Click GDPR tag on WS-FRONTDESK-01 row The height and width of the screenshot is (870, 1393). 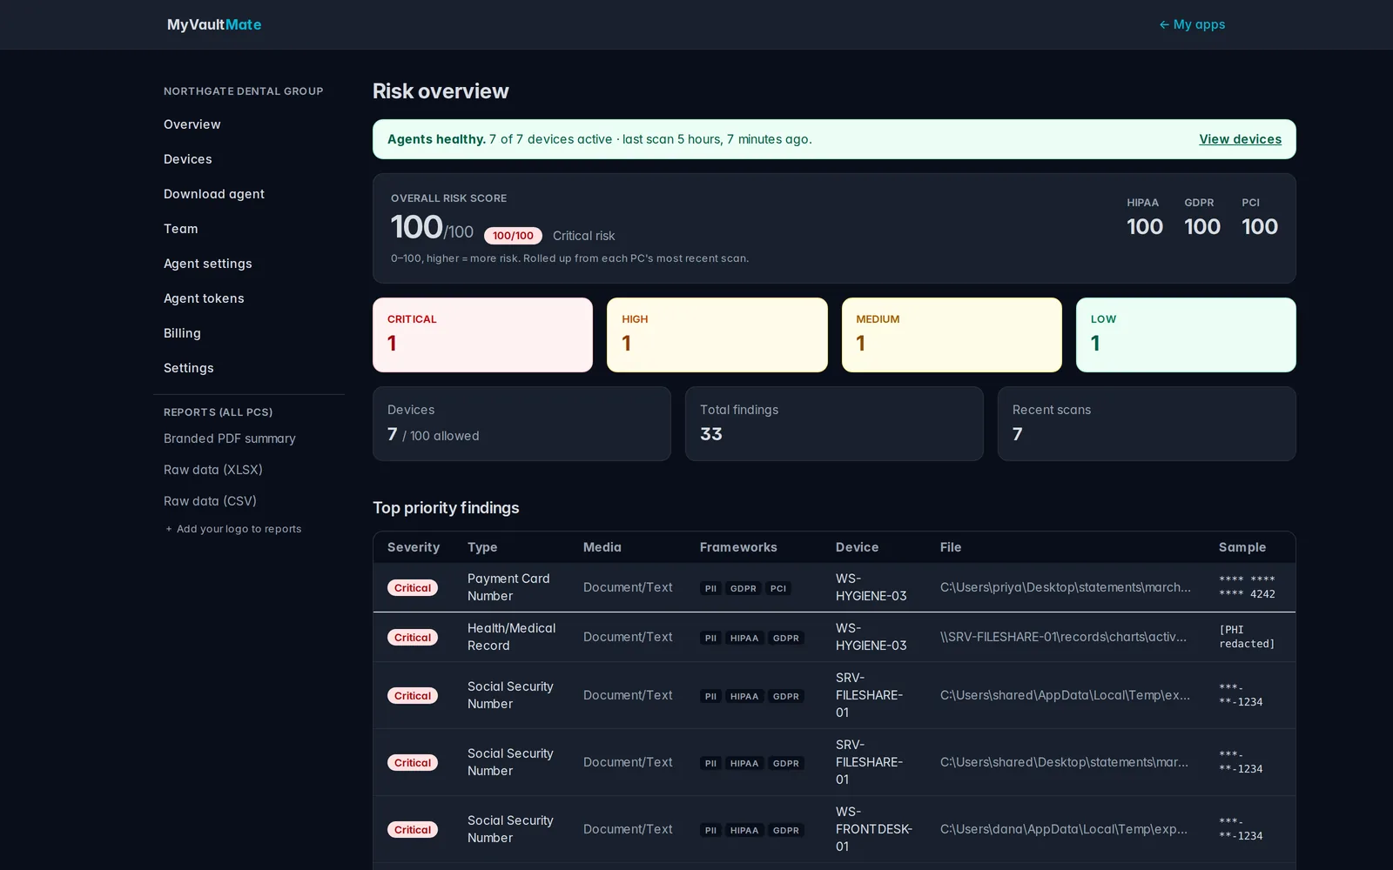coord(786,830)
